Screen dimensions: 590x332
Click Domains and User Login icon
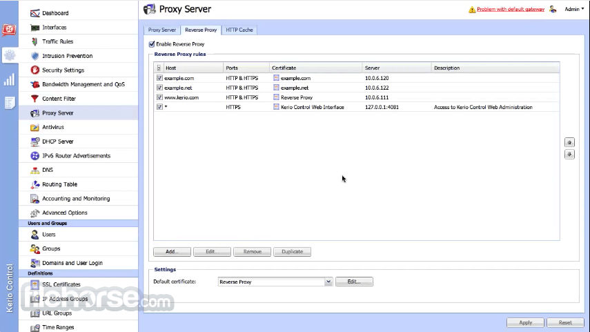point(35,263)
